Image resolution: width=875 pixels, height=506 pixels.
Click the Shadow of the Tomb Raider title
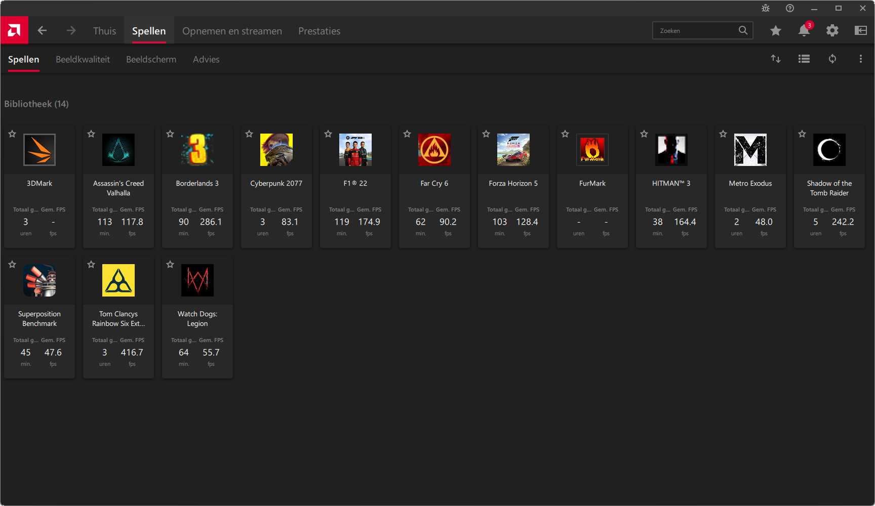(829, 188)
